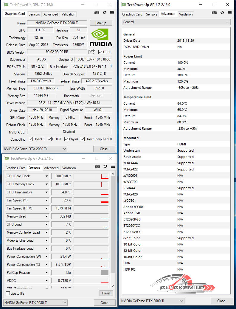This screenshot has width=236, height=309.
Task: Open GPU selector dropdown in Advanced window
Action: 152,301
